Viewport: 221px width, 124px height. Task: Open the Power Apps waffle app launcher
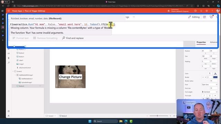pos(9,11)
